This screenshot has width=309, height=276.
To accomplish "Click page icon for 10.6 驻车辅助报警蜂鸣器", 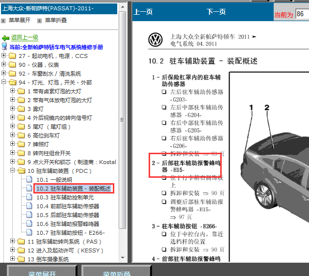I will tap(29, 223).
